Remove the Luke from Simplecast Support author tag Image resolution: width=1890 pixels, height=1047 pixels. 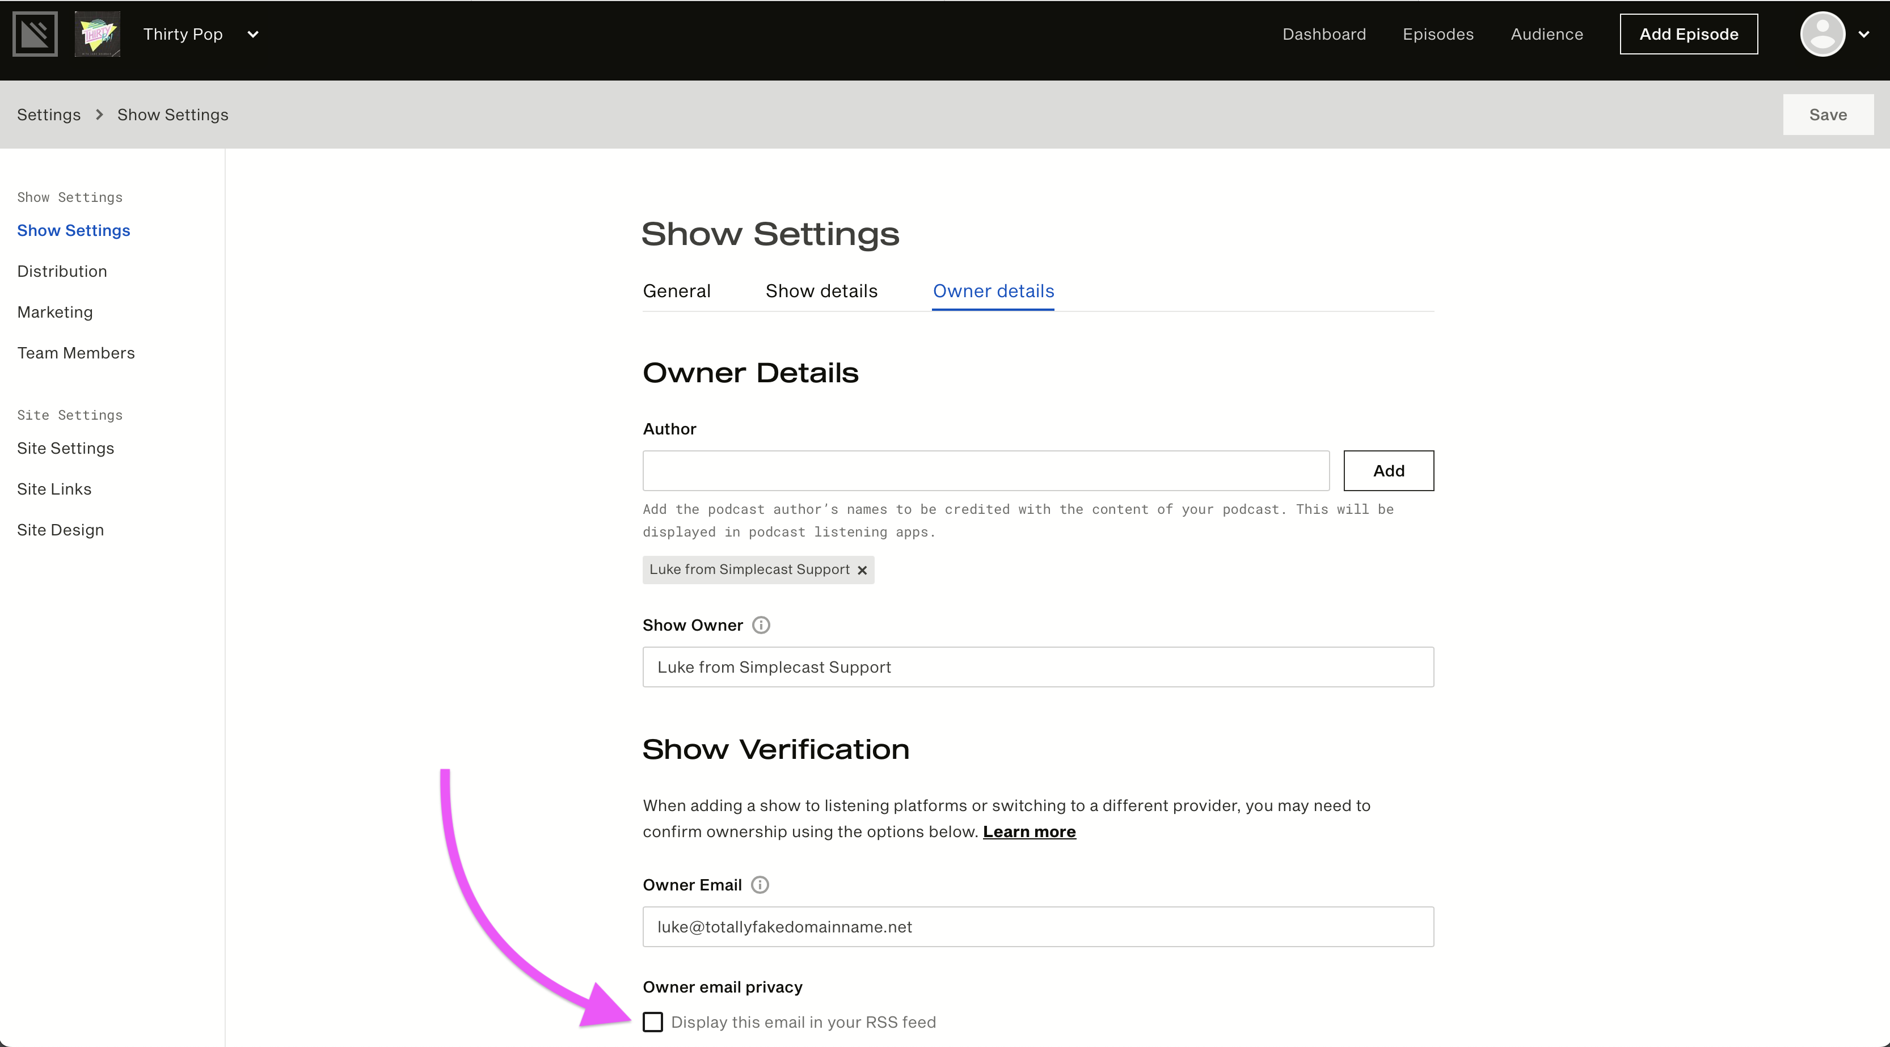tap(862, 570)
